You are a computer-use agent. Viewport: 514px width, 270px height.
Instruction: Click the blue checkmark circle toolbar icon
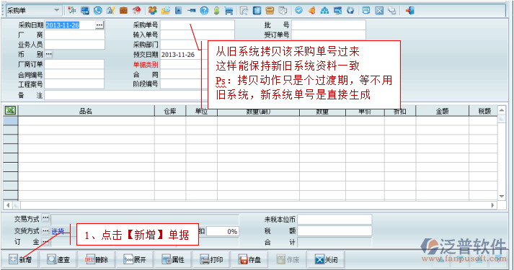(x=298, y=11)
